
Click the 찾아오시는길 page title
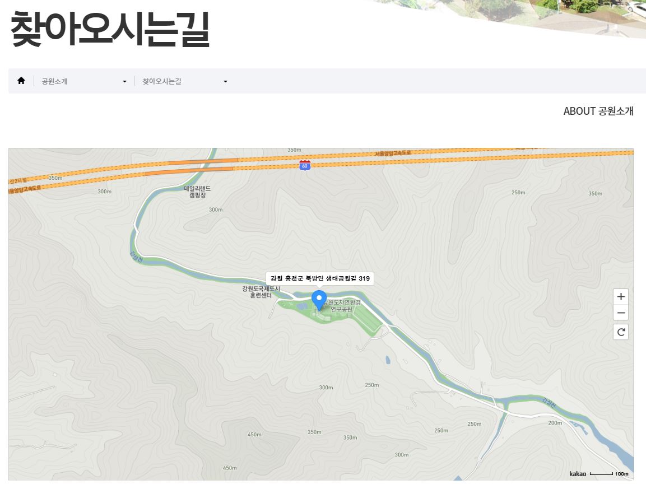coord(110,29)
